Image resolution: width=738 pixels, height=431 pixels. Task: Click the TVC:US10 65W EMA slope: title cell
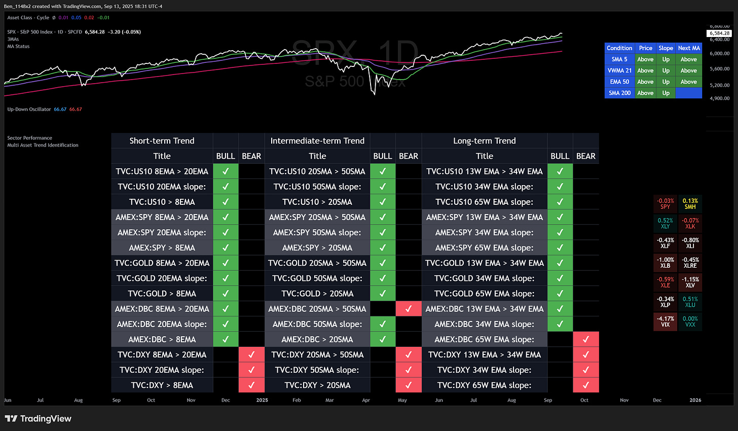485,202
